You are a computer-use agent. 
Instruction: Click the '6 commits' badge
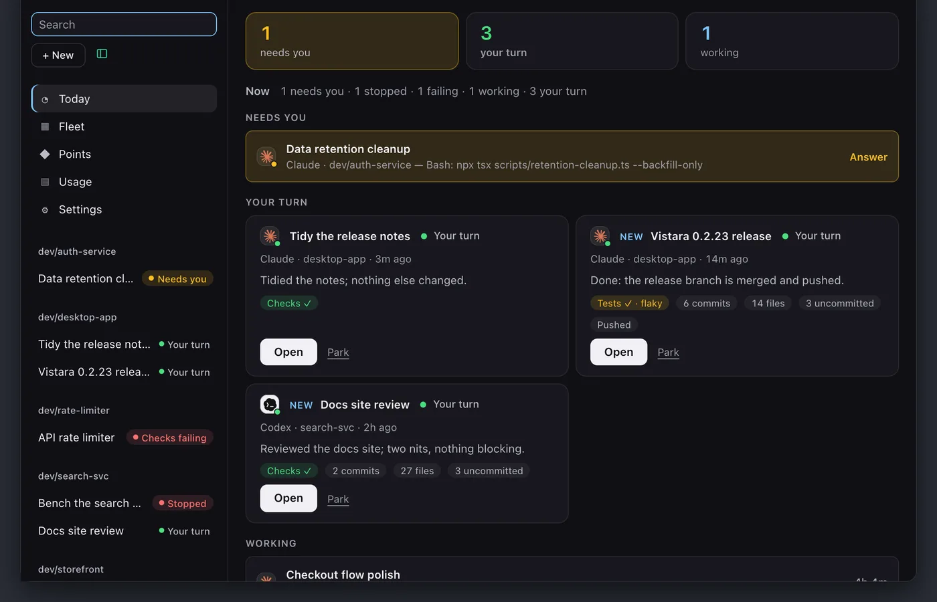pyautogui.click(x=707, y=303)
